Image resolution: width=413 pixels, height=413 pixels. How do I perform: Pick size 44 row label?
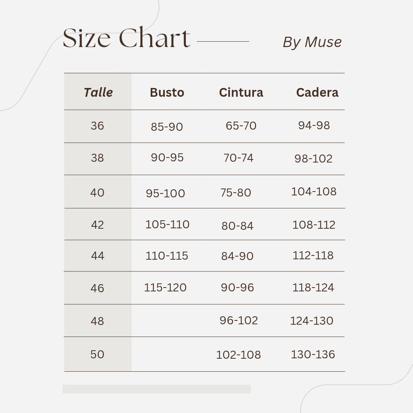click(x=98, y=255)
